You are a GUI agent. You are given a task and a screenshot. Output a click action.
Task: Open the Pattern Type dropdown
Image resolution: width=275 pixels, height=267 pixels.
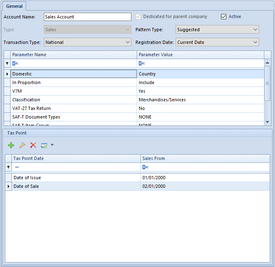pyautogui.click(x=217, y=30)
